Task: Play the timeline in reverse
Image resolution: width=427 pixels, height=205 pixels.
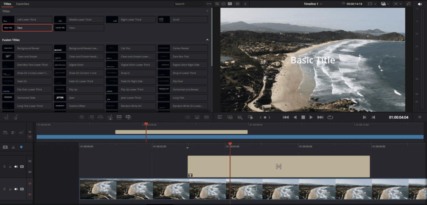Action: coord(295,117)
